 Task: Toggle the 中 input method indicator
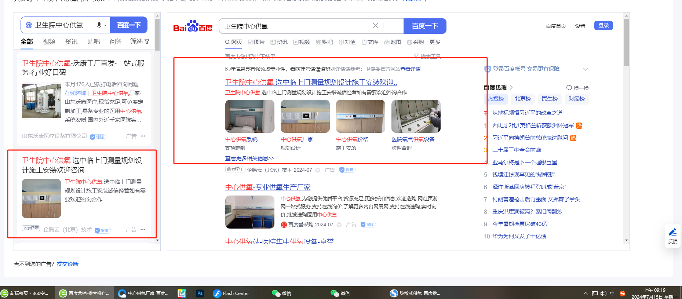[x=612, y=293]
